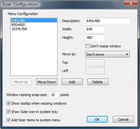Click the Move Up button
This screenshot has height=129, width=140.
click(21, 82)
